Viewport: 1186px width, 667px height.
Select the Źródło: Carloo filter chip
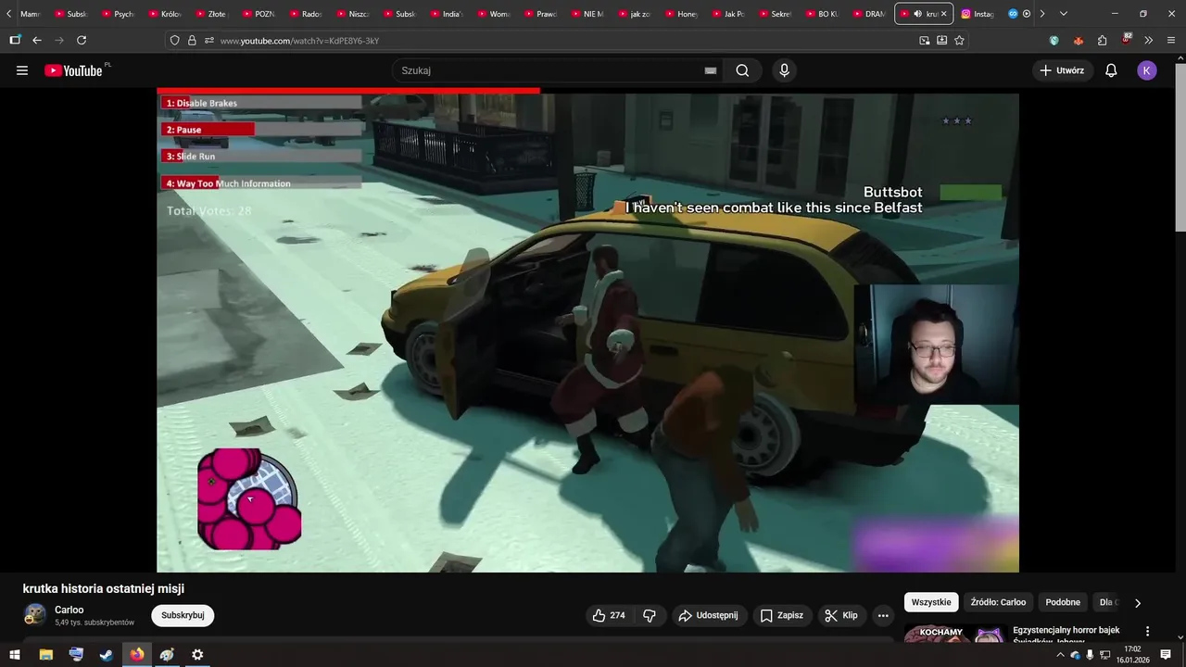[x=998, y=602]
